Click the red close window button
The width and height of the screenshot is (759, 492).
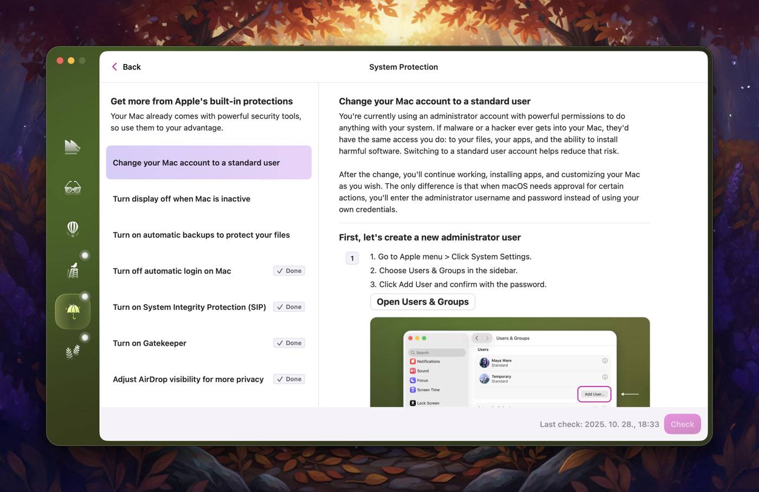(60, 61)
